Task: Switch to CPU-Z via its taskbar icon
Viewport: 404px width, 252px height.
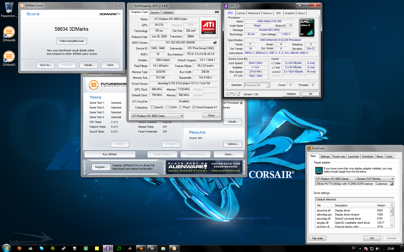Action: pos(108,248)
